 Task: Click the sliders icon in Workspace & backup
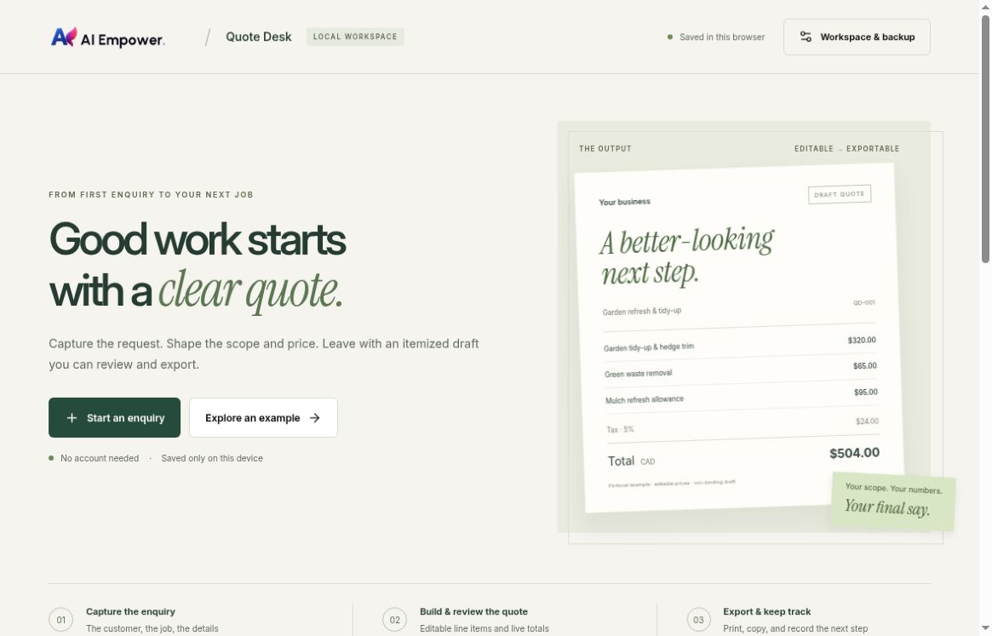(806, 37)
